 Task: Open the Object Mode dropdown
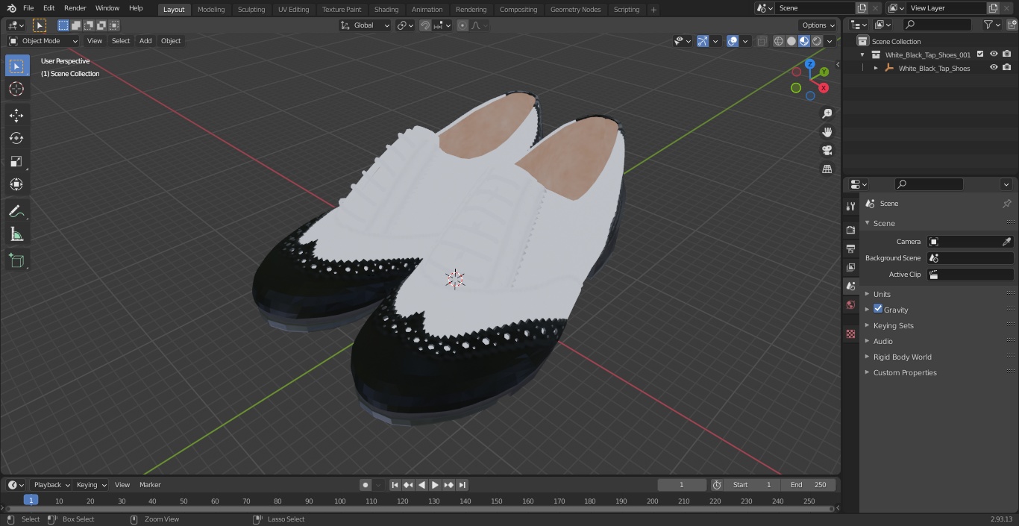click(x=43, y=41)
